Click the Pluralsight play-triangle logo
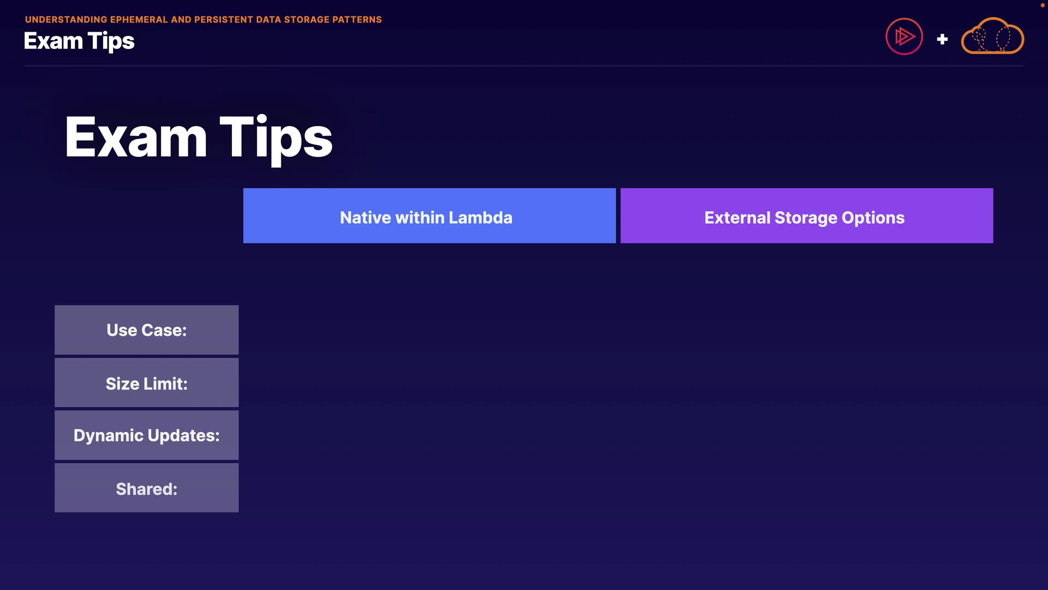 [904, 37]
